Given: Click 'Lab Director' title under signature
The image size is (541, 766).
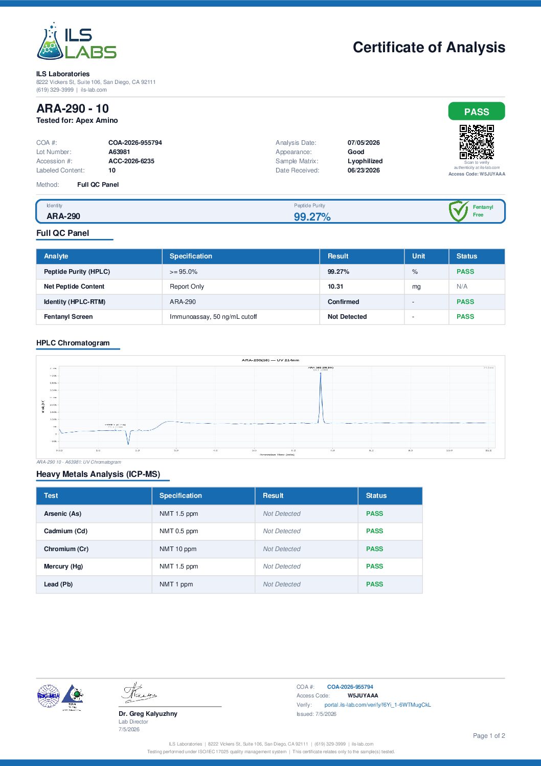Looking at the screenshot, I should (133, 722).
